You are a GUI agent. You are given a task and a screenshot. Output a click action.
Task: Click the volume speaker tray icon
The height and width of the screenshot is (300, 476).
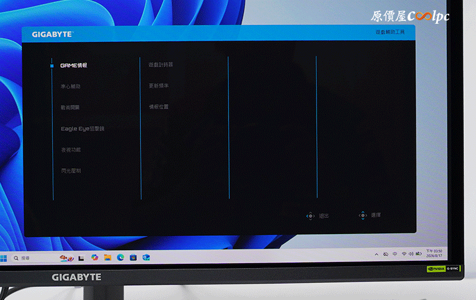(x=411, y=254)
